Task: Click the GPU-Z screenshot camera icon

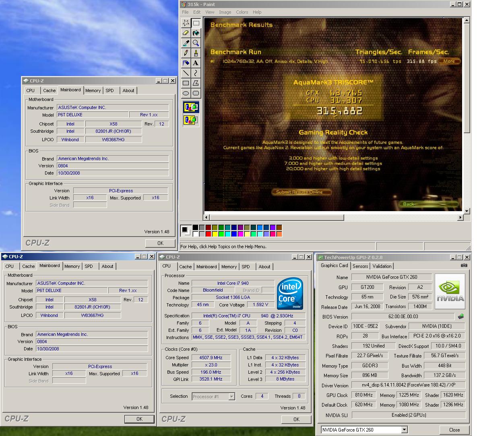Action: point(464,265)
